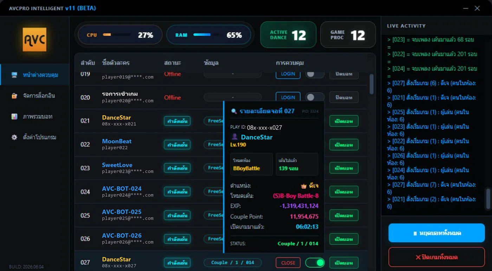The width and height of the screenshot is (492, 271).
Task: Select SweetLove character name on row 023
Action: [x=117, y=165]
